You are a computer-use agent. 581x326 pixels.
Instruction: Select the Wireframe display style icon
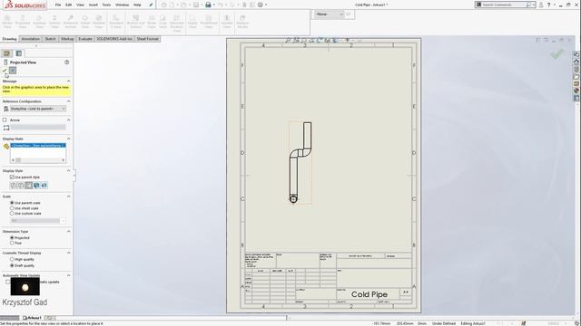point(13,185)
